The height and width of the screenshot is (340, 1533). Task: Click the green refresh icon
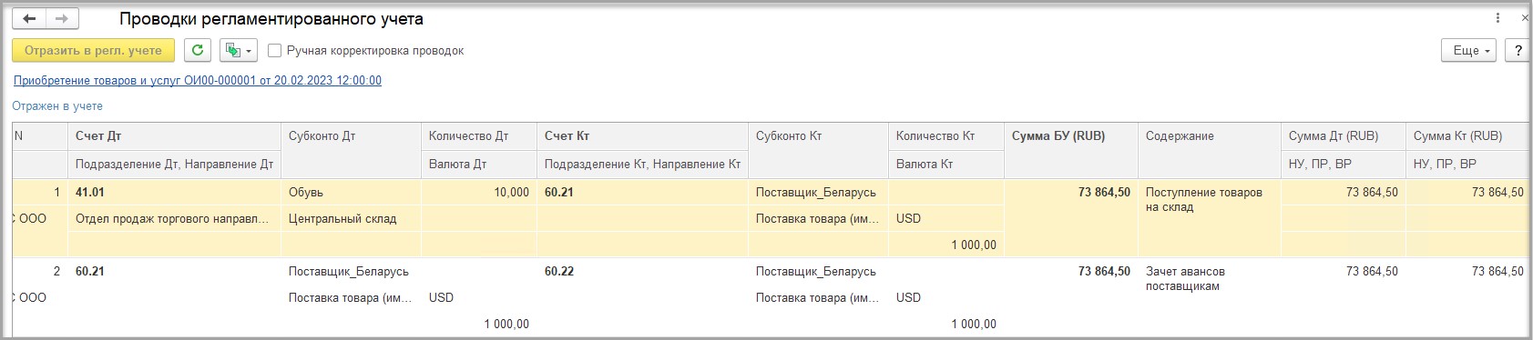(x=198, y=51)
